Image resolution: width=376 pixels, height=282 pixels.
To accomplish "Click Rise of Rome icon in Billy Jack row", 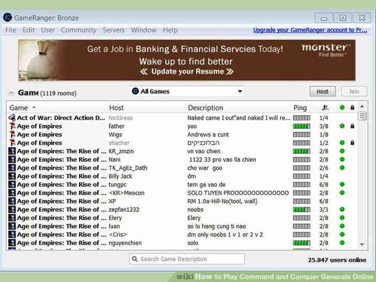I will pyautogui.click(x=12, y=176).
